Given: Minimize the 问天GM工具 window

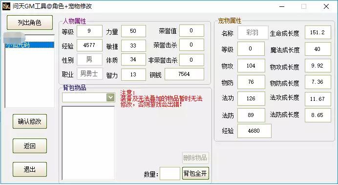Looking at the screenshot, I should click(282, 6).
